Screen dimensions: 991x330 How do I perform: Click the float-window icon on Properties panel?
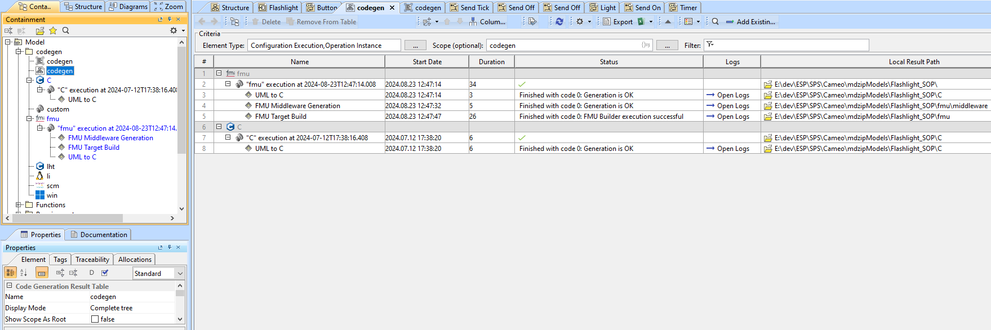tap(161, 247)
